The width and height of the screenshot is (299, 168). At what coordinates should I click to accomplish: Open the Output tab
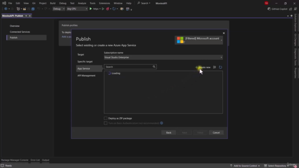pyautogui.click(x=46, y=160)
